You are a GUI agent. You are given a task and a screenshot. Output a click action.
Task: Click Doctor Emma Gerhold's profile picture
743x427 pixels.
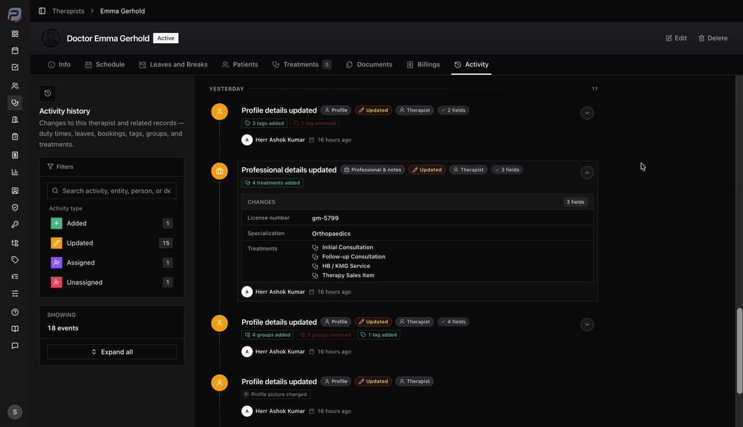51,38
